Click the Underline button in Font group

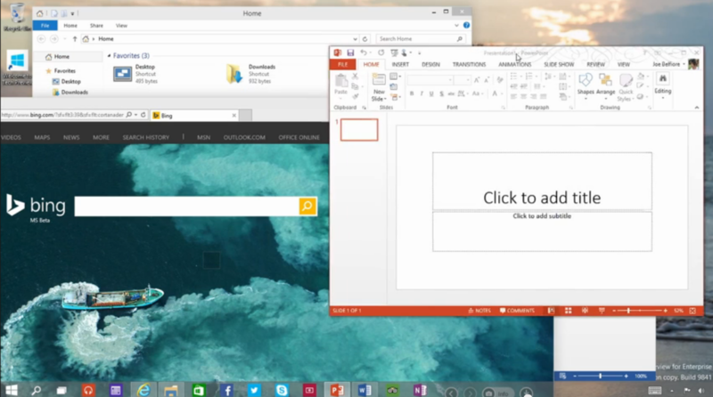(x=431, y=93)
